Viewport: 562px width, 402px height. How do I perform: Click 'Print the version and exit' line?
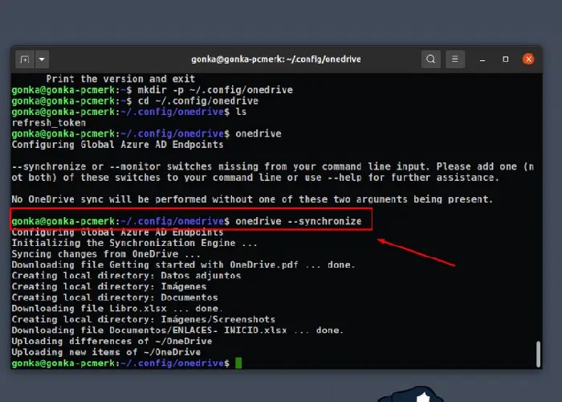[x=120, y=79]
